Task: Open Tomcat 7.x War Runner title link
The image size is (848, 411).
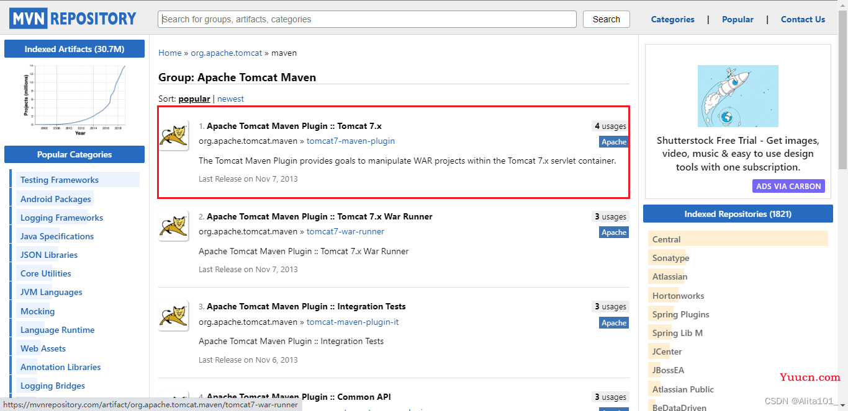Action: pyautogui.click(x=320, y=216)
